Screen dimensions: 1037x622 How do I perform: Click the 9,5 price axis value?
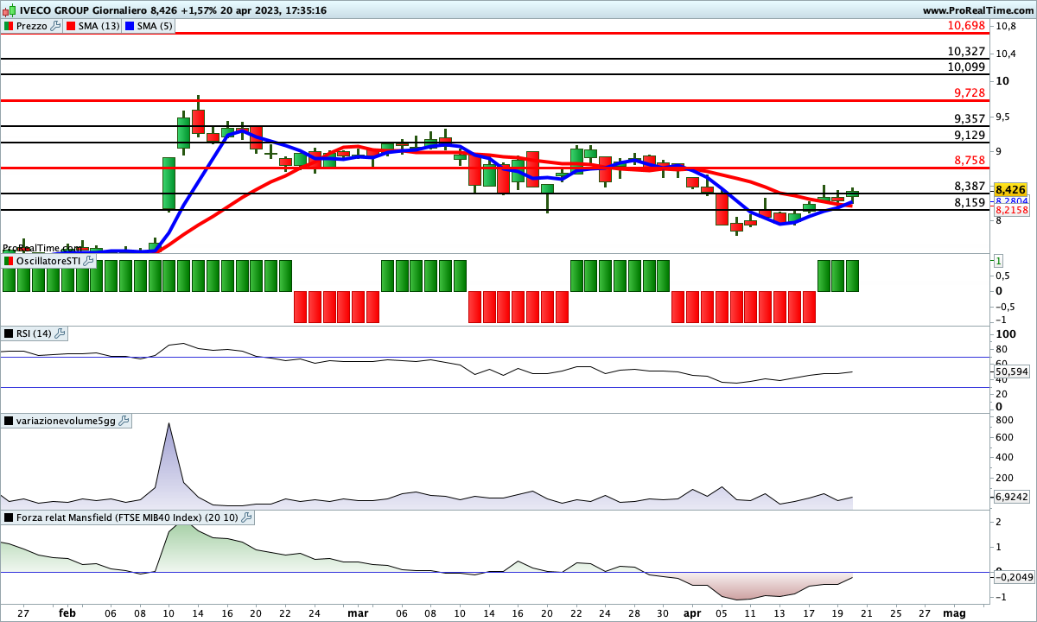click(1002, 117)
